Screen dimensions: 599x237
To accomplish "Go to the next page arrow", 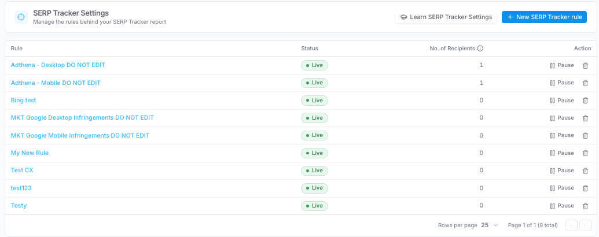I will [585, 225].
